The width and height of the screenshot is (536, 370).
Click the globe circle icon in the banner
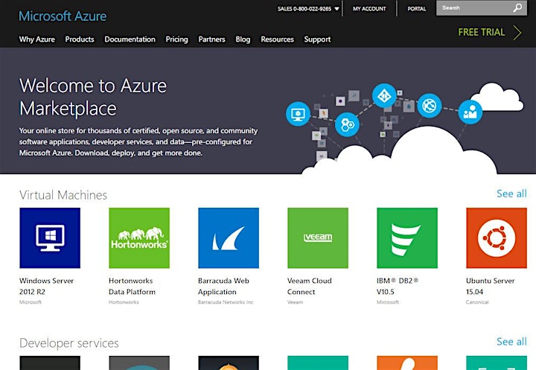coord(430,106)
